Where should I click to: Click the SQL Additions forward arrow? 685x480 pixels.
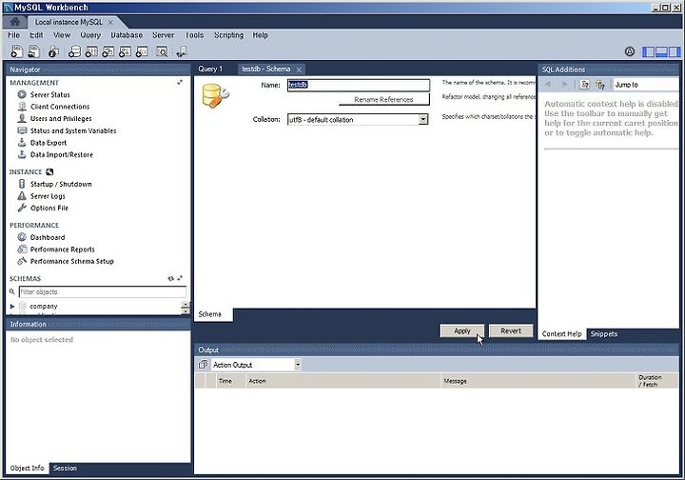click(x=564, y=85)
